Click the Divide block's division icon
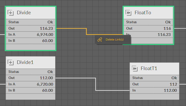Viewport: 186px width, 106px height. (11, 13)
